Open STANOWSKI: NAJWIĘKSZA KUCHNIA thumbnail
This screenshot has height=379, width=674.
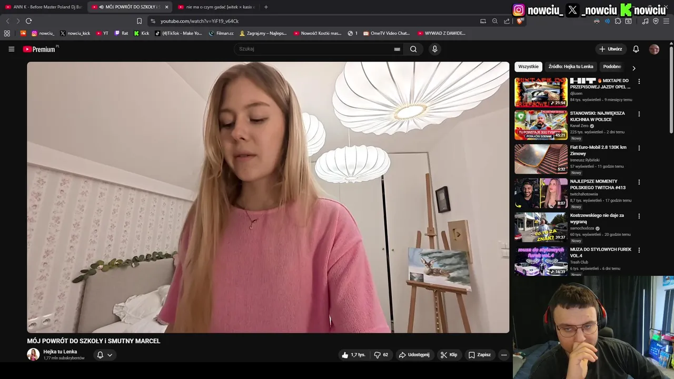coord(541,125)
